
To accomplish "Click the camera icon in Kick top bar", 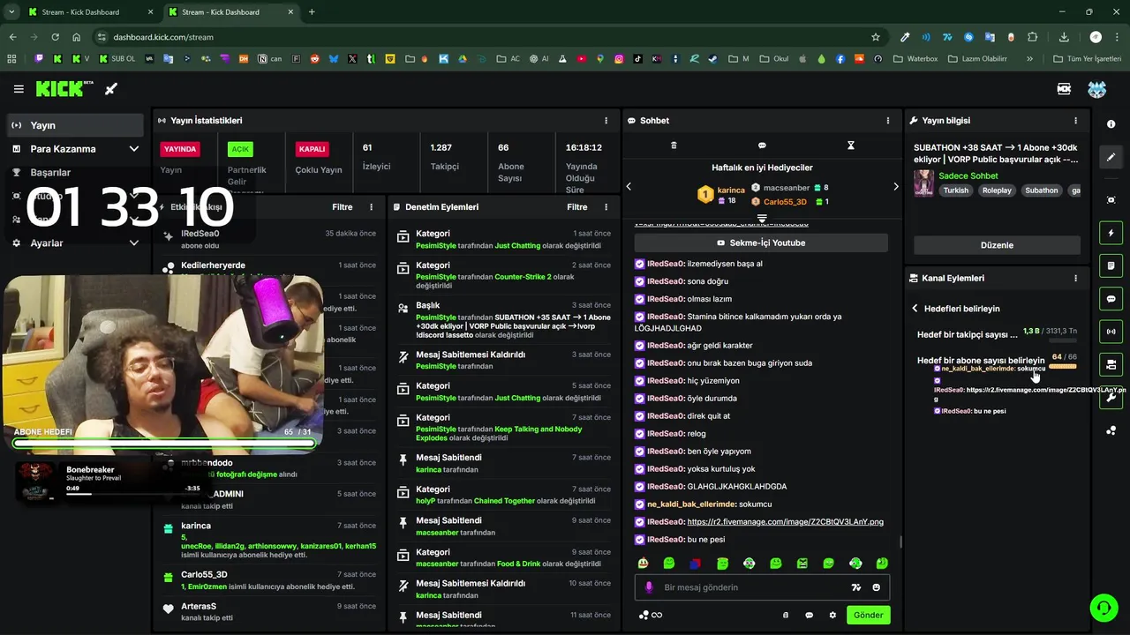I will (1064, 89).
